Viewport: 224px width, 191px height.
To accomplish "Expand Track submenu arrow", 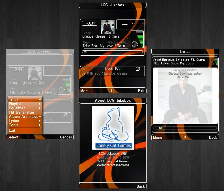I will (x=40, y=100).
